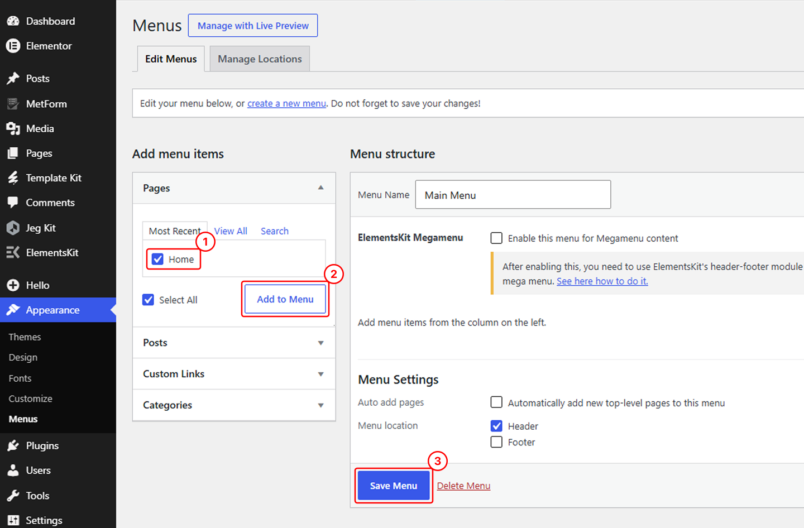The width and height of the screenshot is (804, 528).
Task: Open the Plugins plug icon
Action: click(x=13, y=445)
